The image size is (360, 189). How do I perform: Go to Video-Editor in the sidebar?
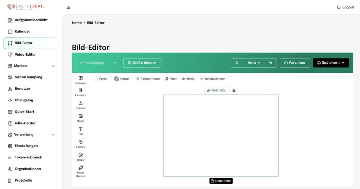coord(25,55)
